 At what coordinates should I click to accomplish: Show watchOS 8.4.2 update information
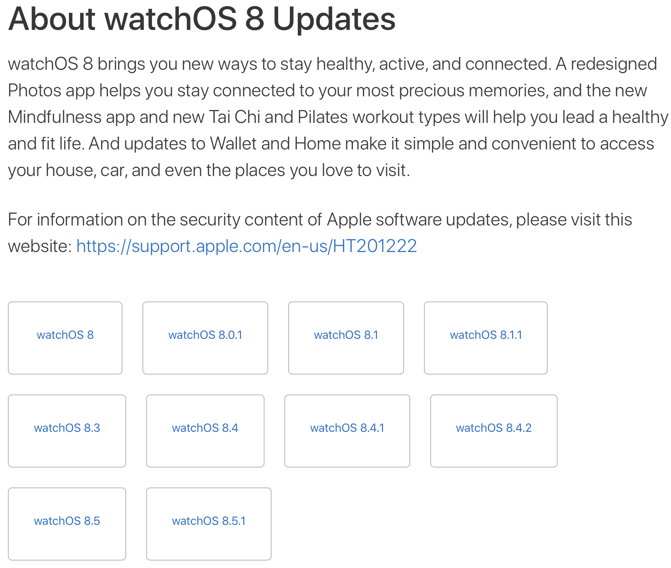pyautogui.click(x=494, y=428)
